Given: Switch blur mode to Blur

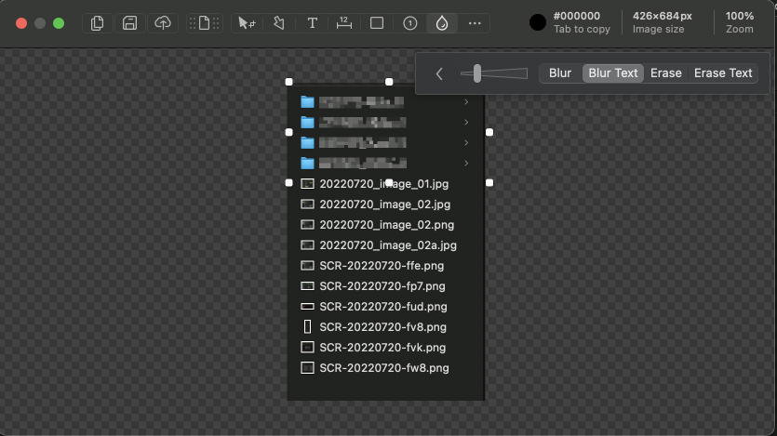Looking at the screenshot, I should click(x=560, y=73).
